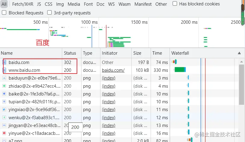245x142 pixels.
Task: Select the baiduyun@2x png request name
Action: [35, 78]
